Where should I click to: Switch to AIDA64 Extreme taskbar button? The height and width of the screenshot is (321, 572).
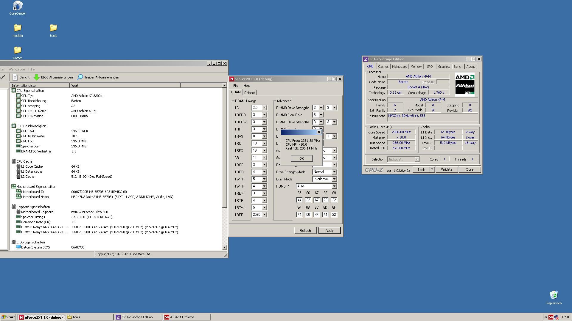pos(187,317)
